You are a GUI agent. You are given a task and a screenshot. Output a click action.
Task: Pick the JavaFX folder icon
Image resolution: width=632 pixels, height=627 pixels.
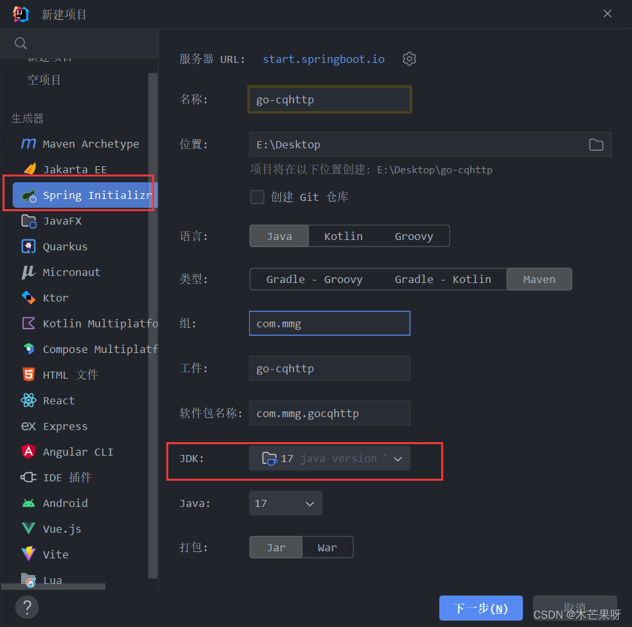pos(29,221)
